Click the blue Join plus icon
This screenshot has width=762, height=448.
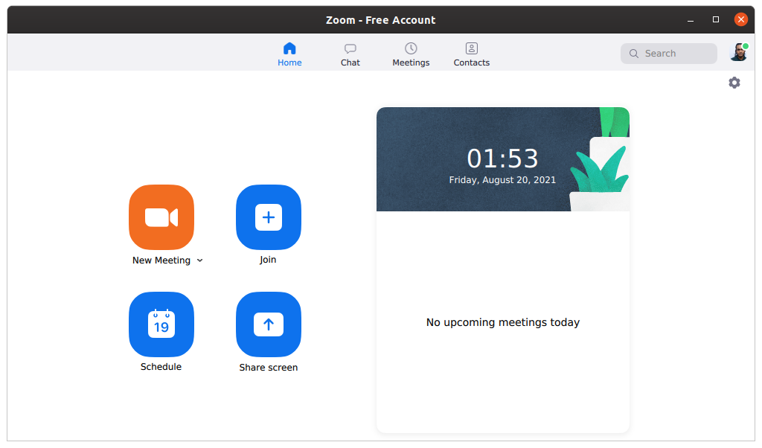(x=269, y=217)
